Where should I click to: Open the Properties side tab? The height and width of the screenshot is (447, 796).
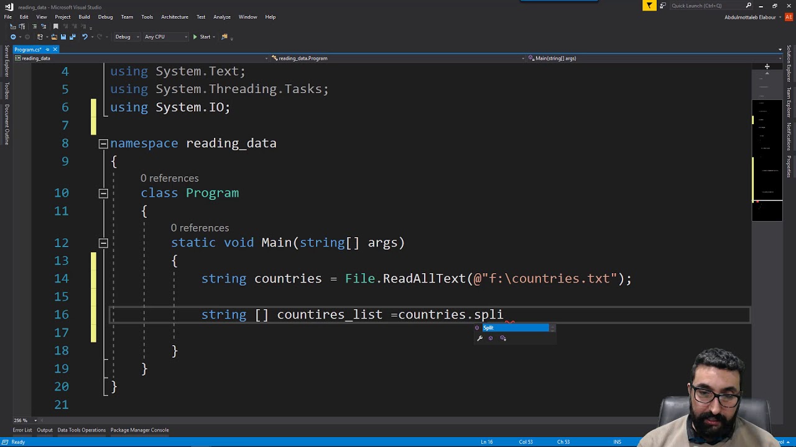click(x=789, y=166)
